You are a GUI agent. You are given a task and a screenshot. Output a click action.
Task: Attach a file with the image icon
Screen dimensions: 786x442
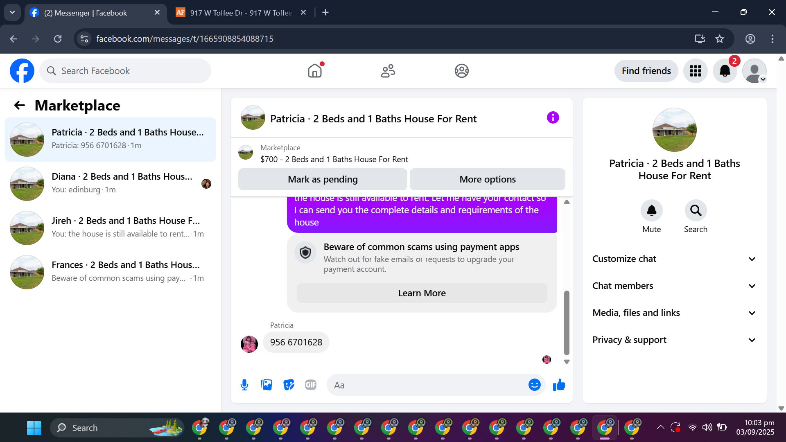click(x=267, y=385)
